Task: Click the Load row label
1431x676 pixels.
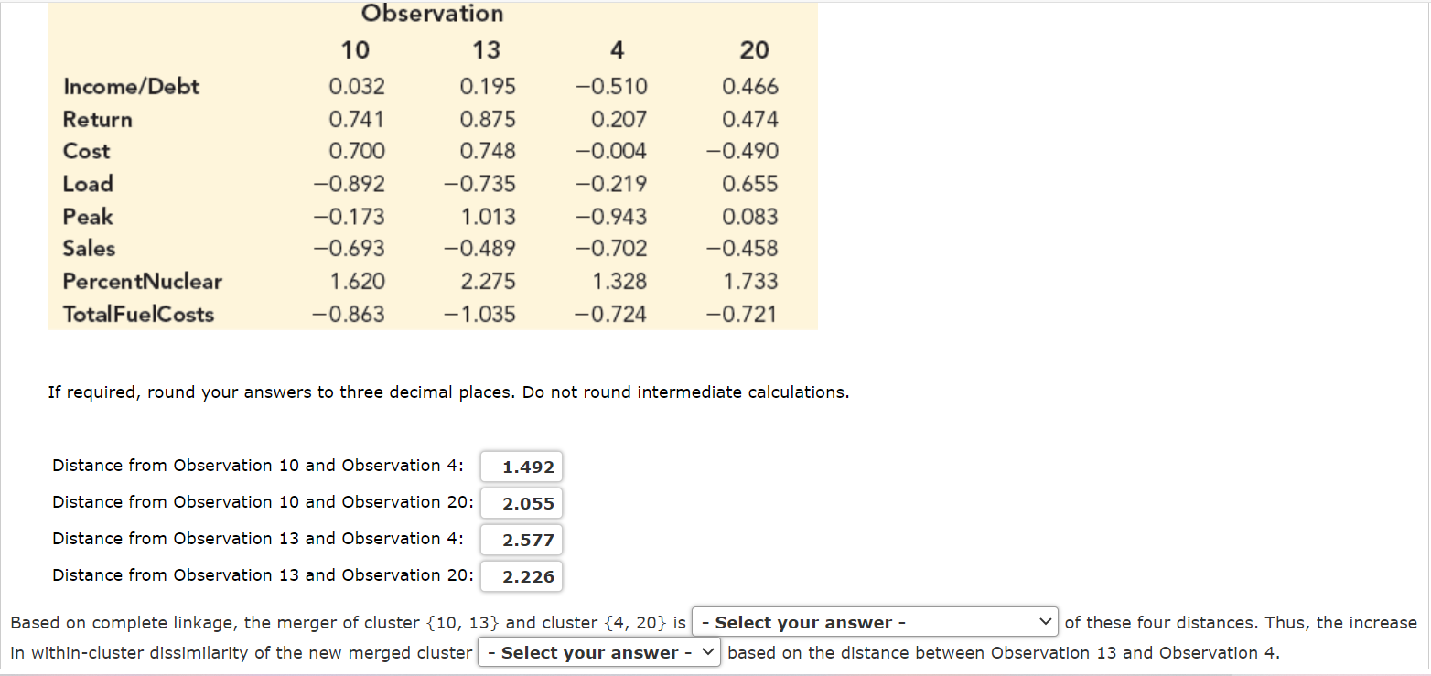Action: pyautogui.click(x=88, y=184)
